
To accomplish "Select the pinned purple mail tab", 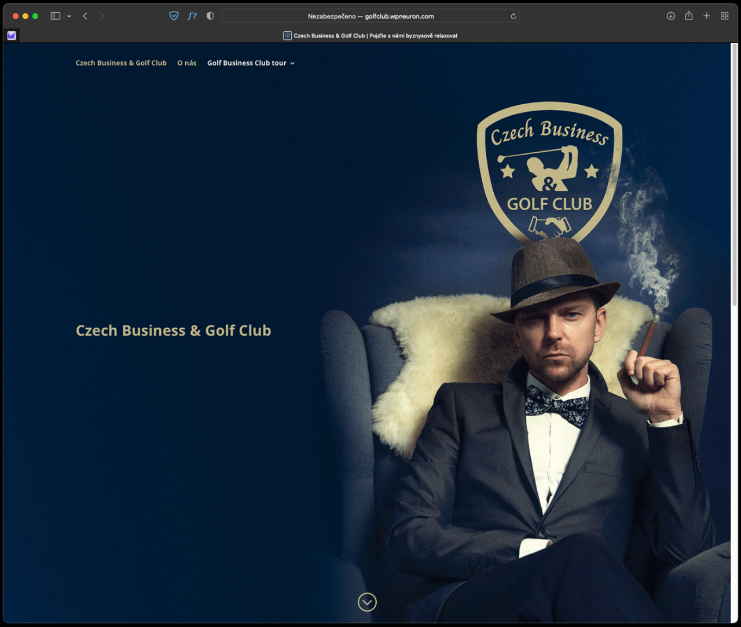I will 12,35.
